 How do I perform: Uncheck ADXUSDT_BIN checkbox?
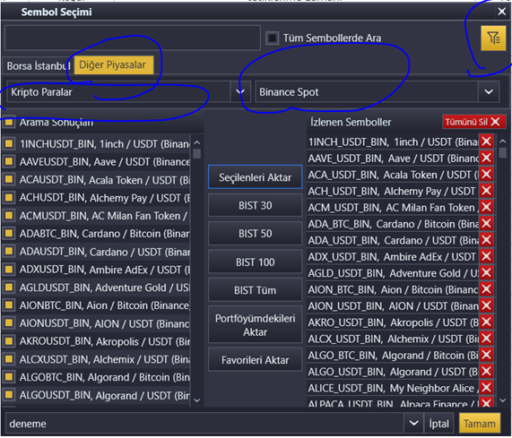(x=9, y=269)
